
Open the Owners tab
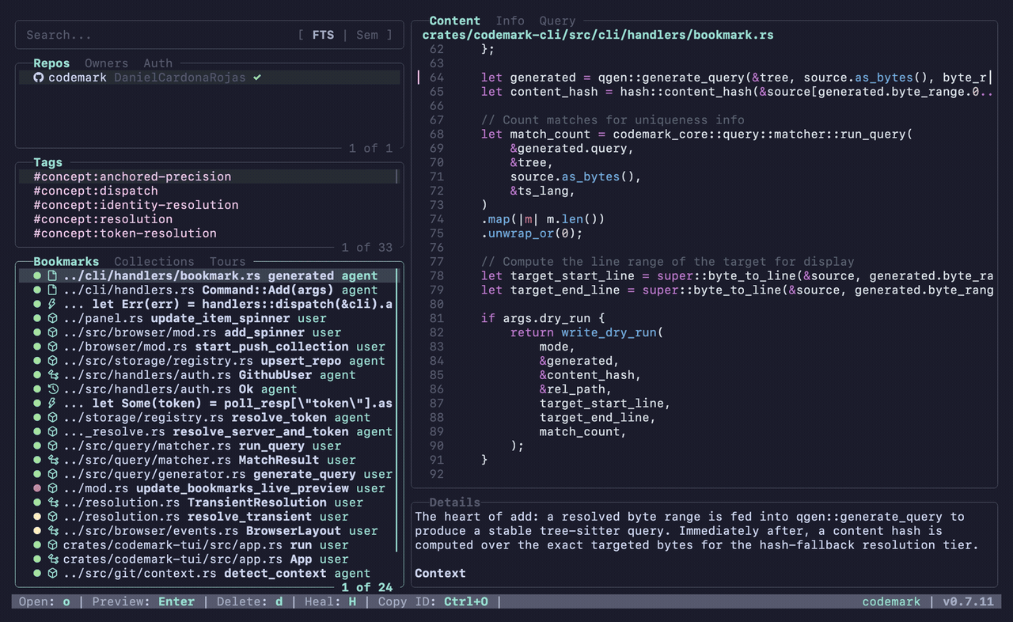click(x=106, y=63)
